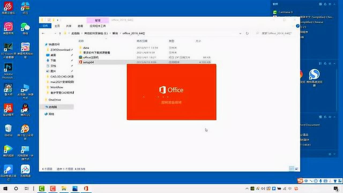
Task: Open 下载 (Downloads) in Quick access
Action: pos(53,60)
